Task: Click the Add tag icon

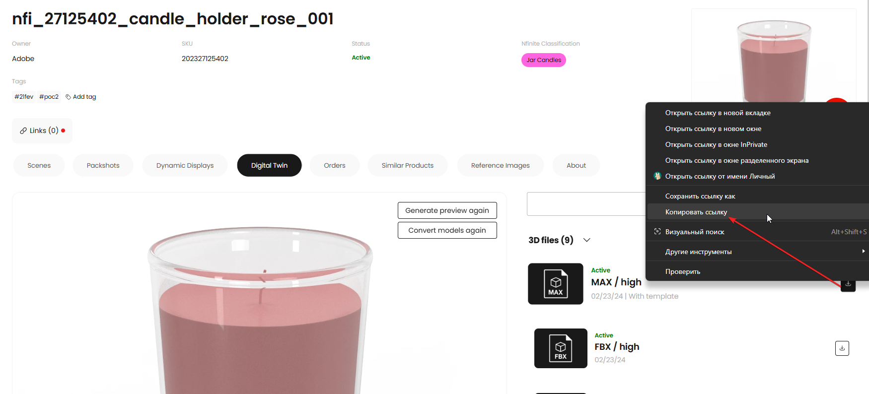Action: (x=68, y=97)
